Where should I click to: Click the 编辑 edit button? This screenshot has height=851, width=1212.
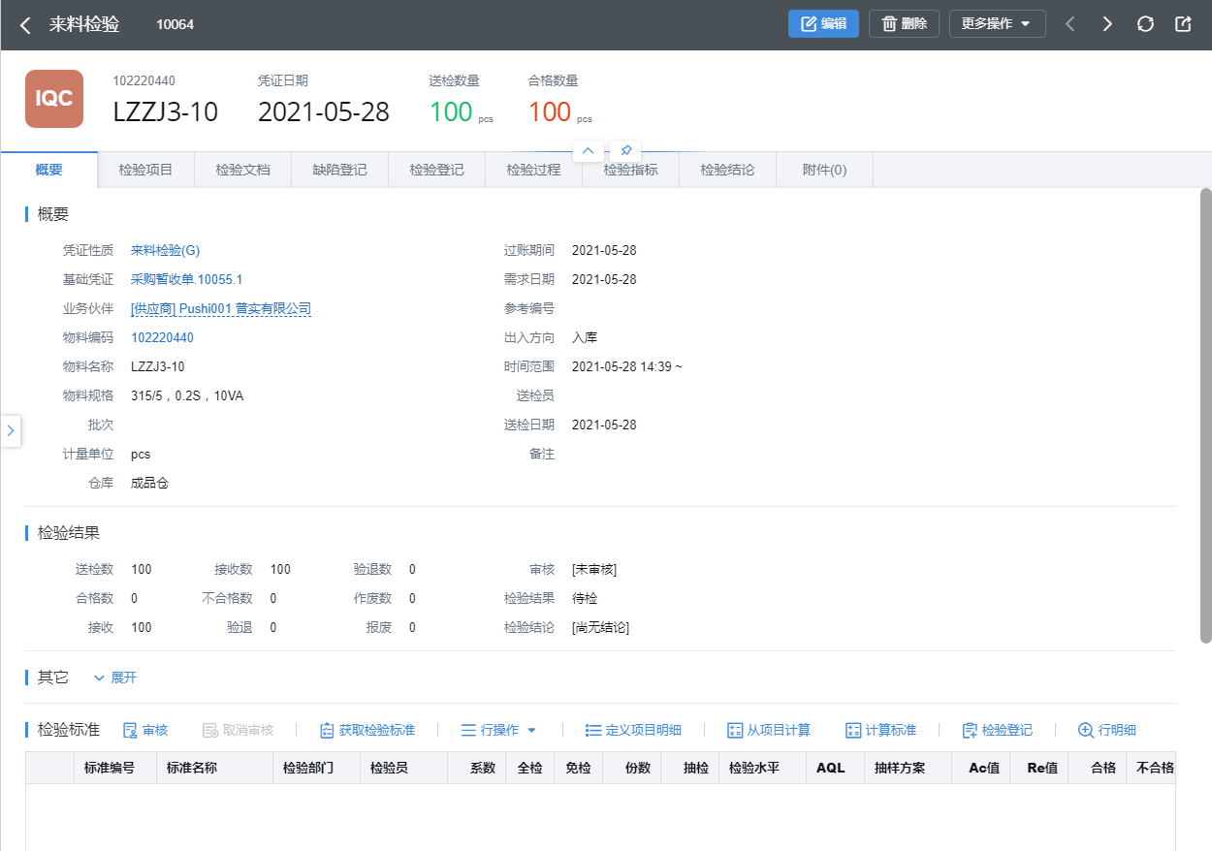point(823,24)
